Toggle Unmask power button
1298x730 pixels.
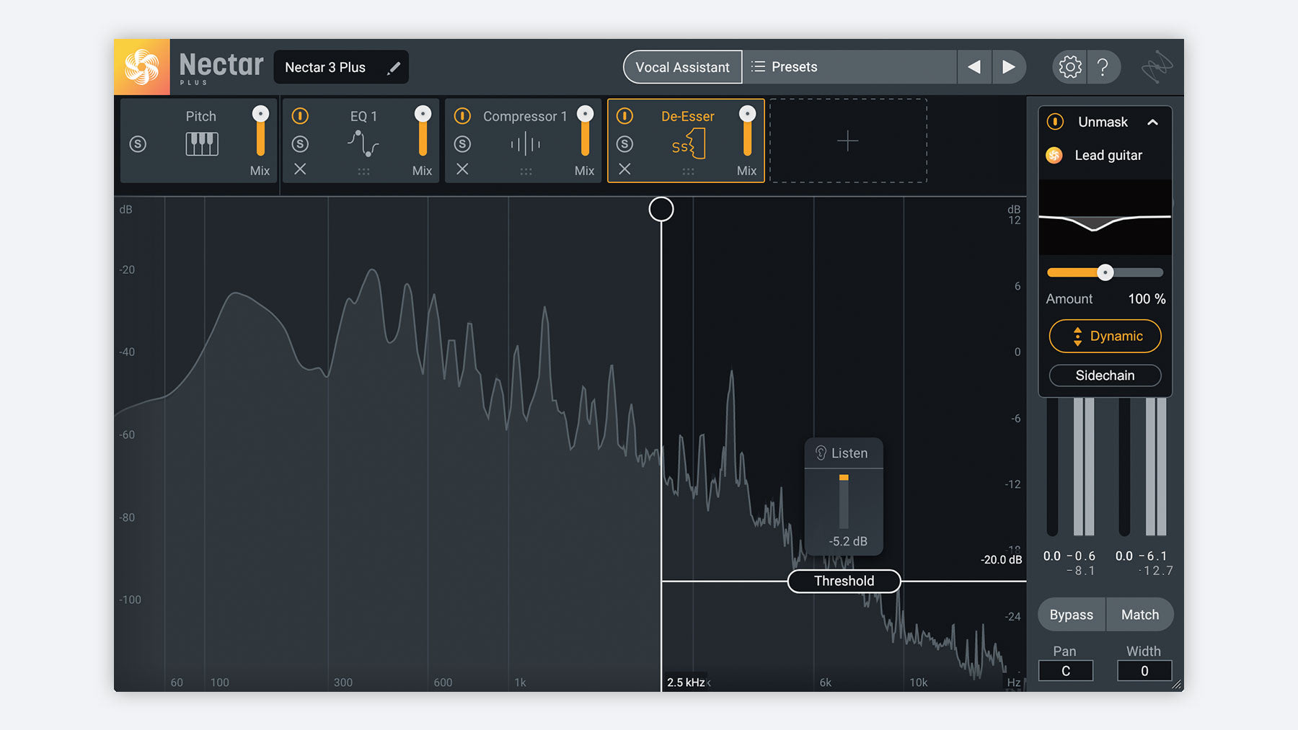[x=1055, y=122]
